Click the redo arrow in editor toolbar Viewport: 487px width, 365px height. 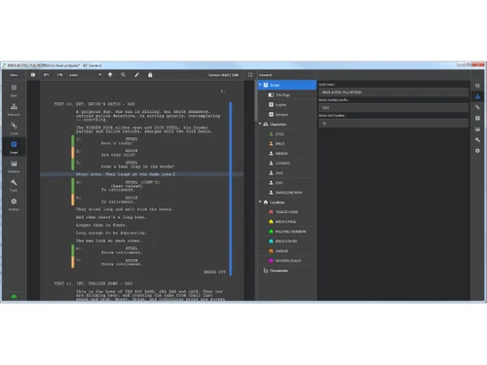(59, 75)
